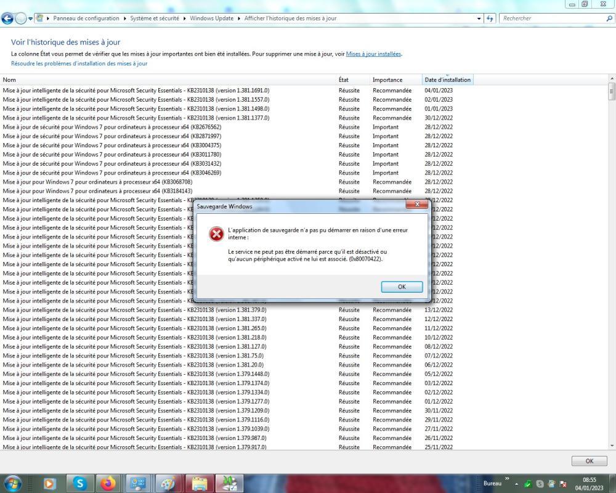The image size is (616, 493).
Task: Open the Windows Start menu
Action: pyautogui.click(x=12, y=483)
